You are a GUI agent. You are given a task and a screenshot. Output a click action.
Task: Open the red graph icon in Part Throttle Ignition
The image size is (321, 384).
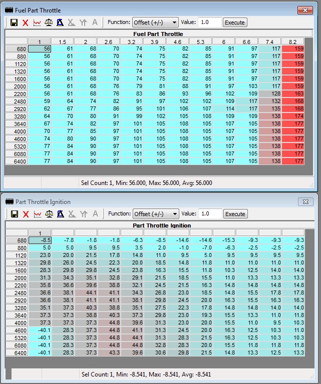tap(37, 214)
